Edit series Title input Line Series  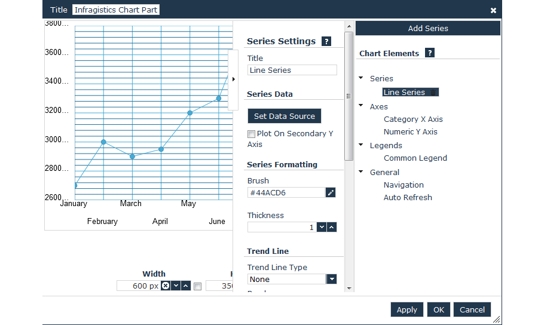tap(292, 70)
